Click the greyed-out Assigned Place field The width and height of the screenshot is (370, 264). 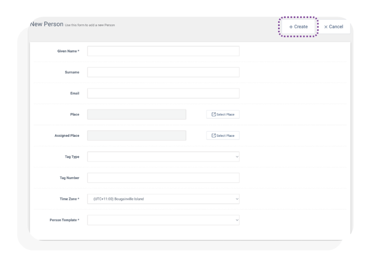point(137,135)
